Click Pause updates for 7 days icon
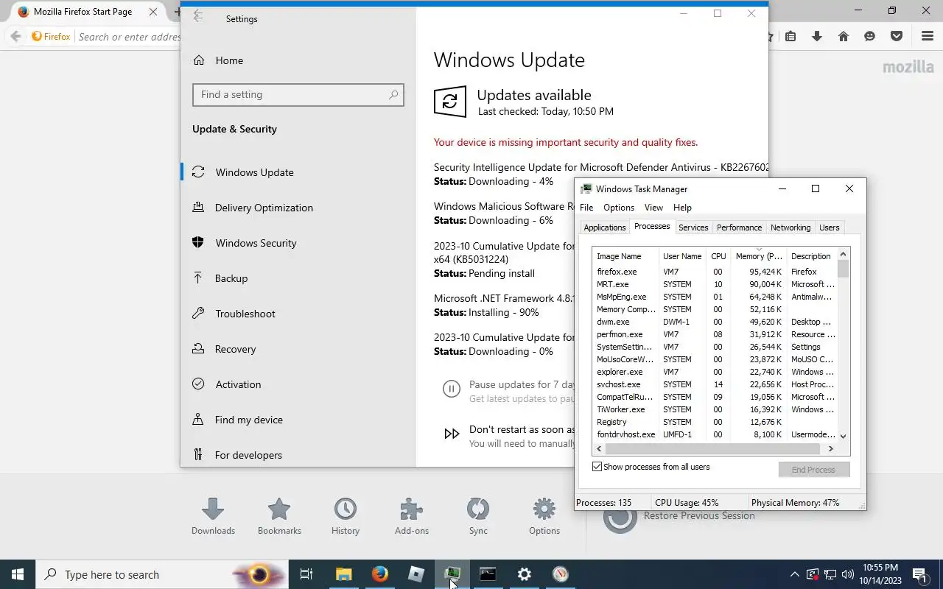This screenshot has height=589, width=943. [x=452, y=389]
